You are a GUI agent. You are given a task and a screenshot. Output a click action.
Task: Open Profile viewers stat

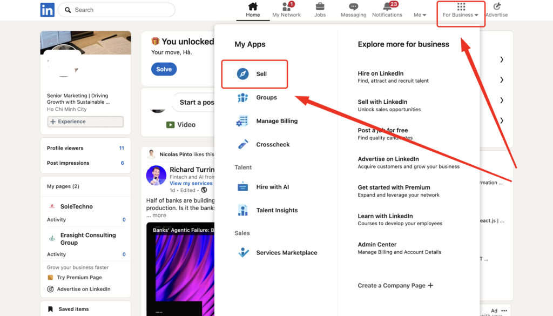coord(85,148)
